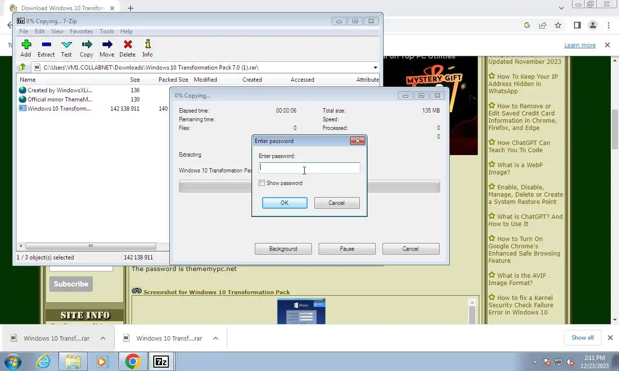Expand the 7-Zip address path dropdown
This screenshot has width=619, height=371.
pos(375,68)
